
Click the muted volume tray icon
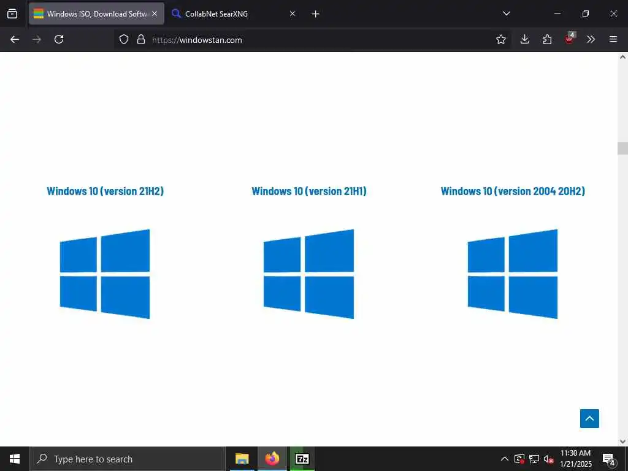coord(549,459)
